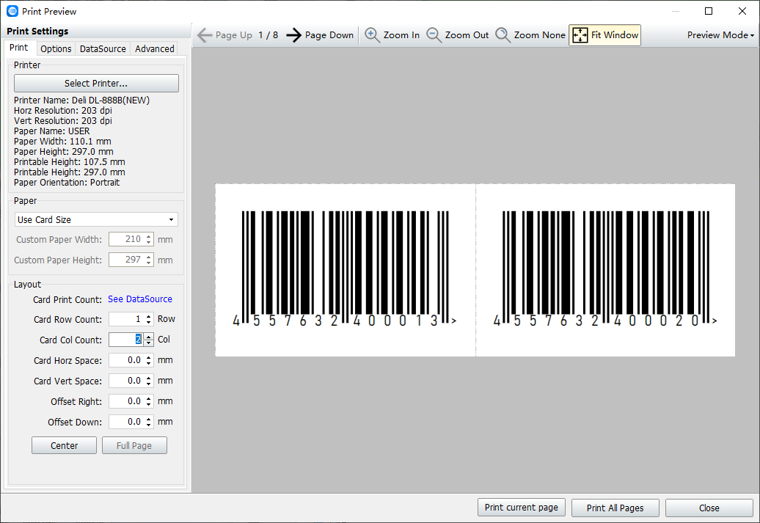Decrease Card Vert Space with down arrow

[149, 384]
